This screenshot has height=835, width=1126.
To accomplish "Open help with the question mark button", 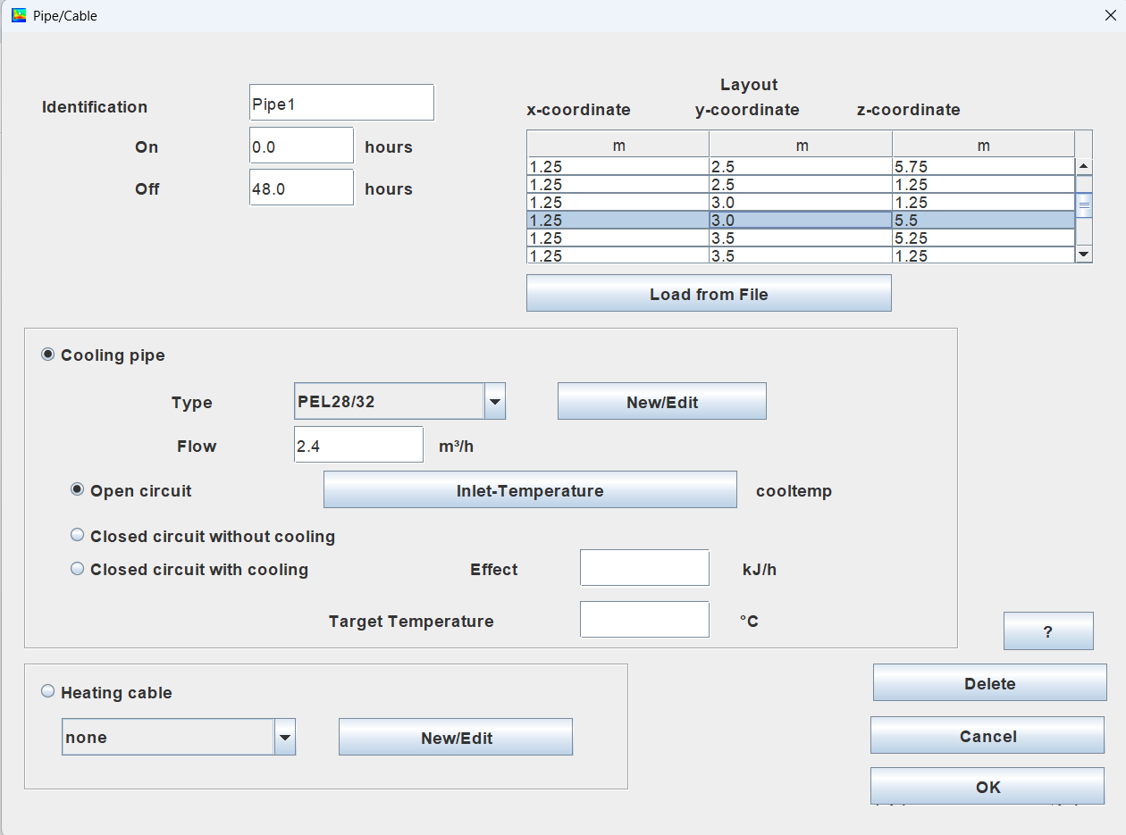I will click(x=1047, y=631).
